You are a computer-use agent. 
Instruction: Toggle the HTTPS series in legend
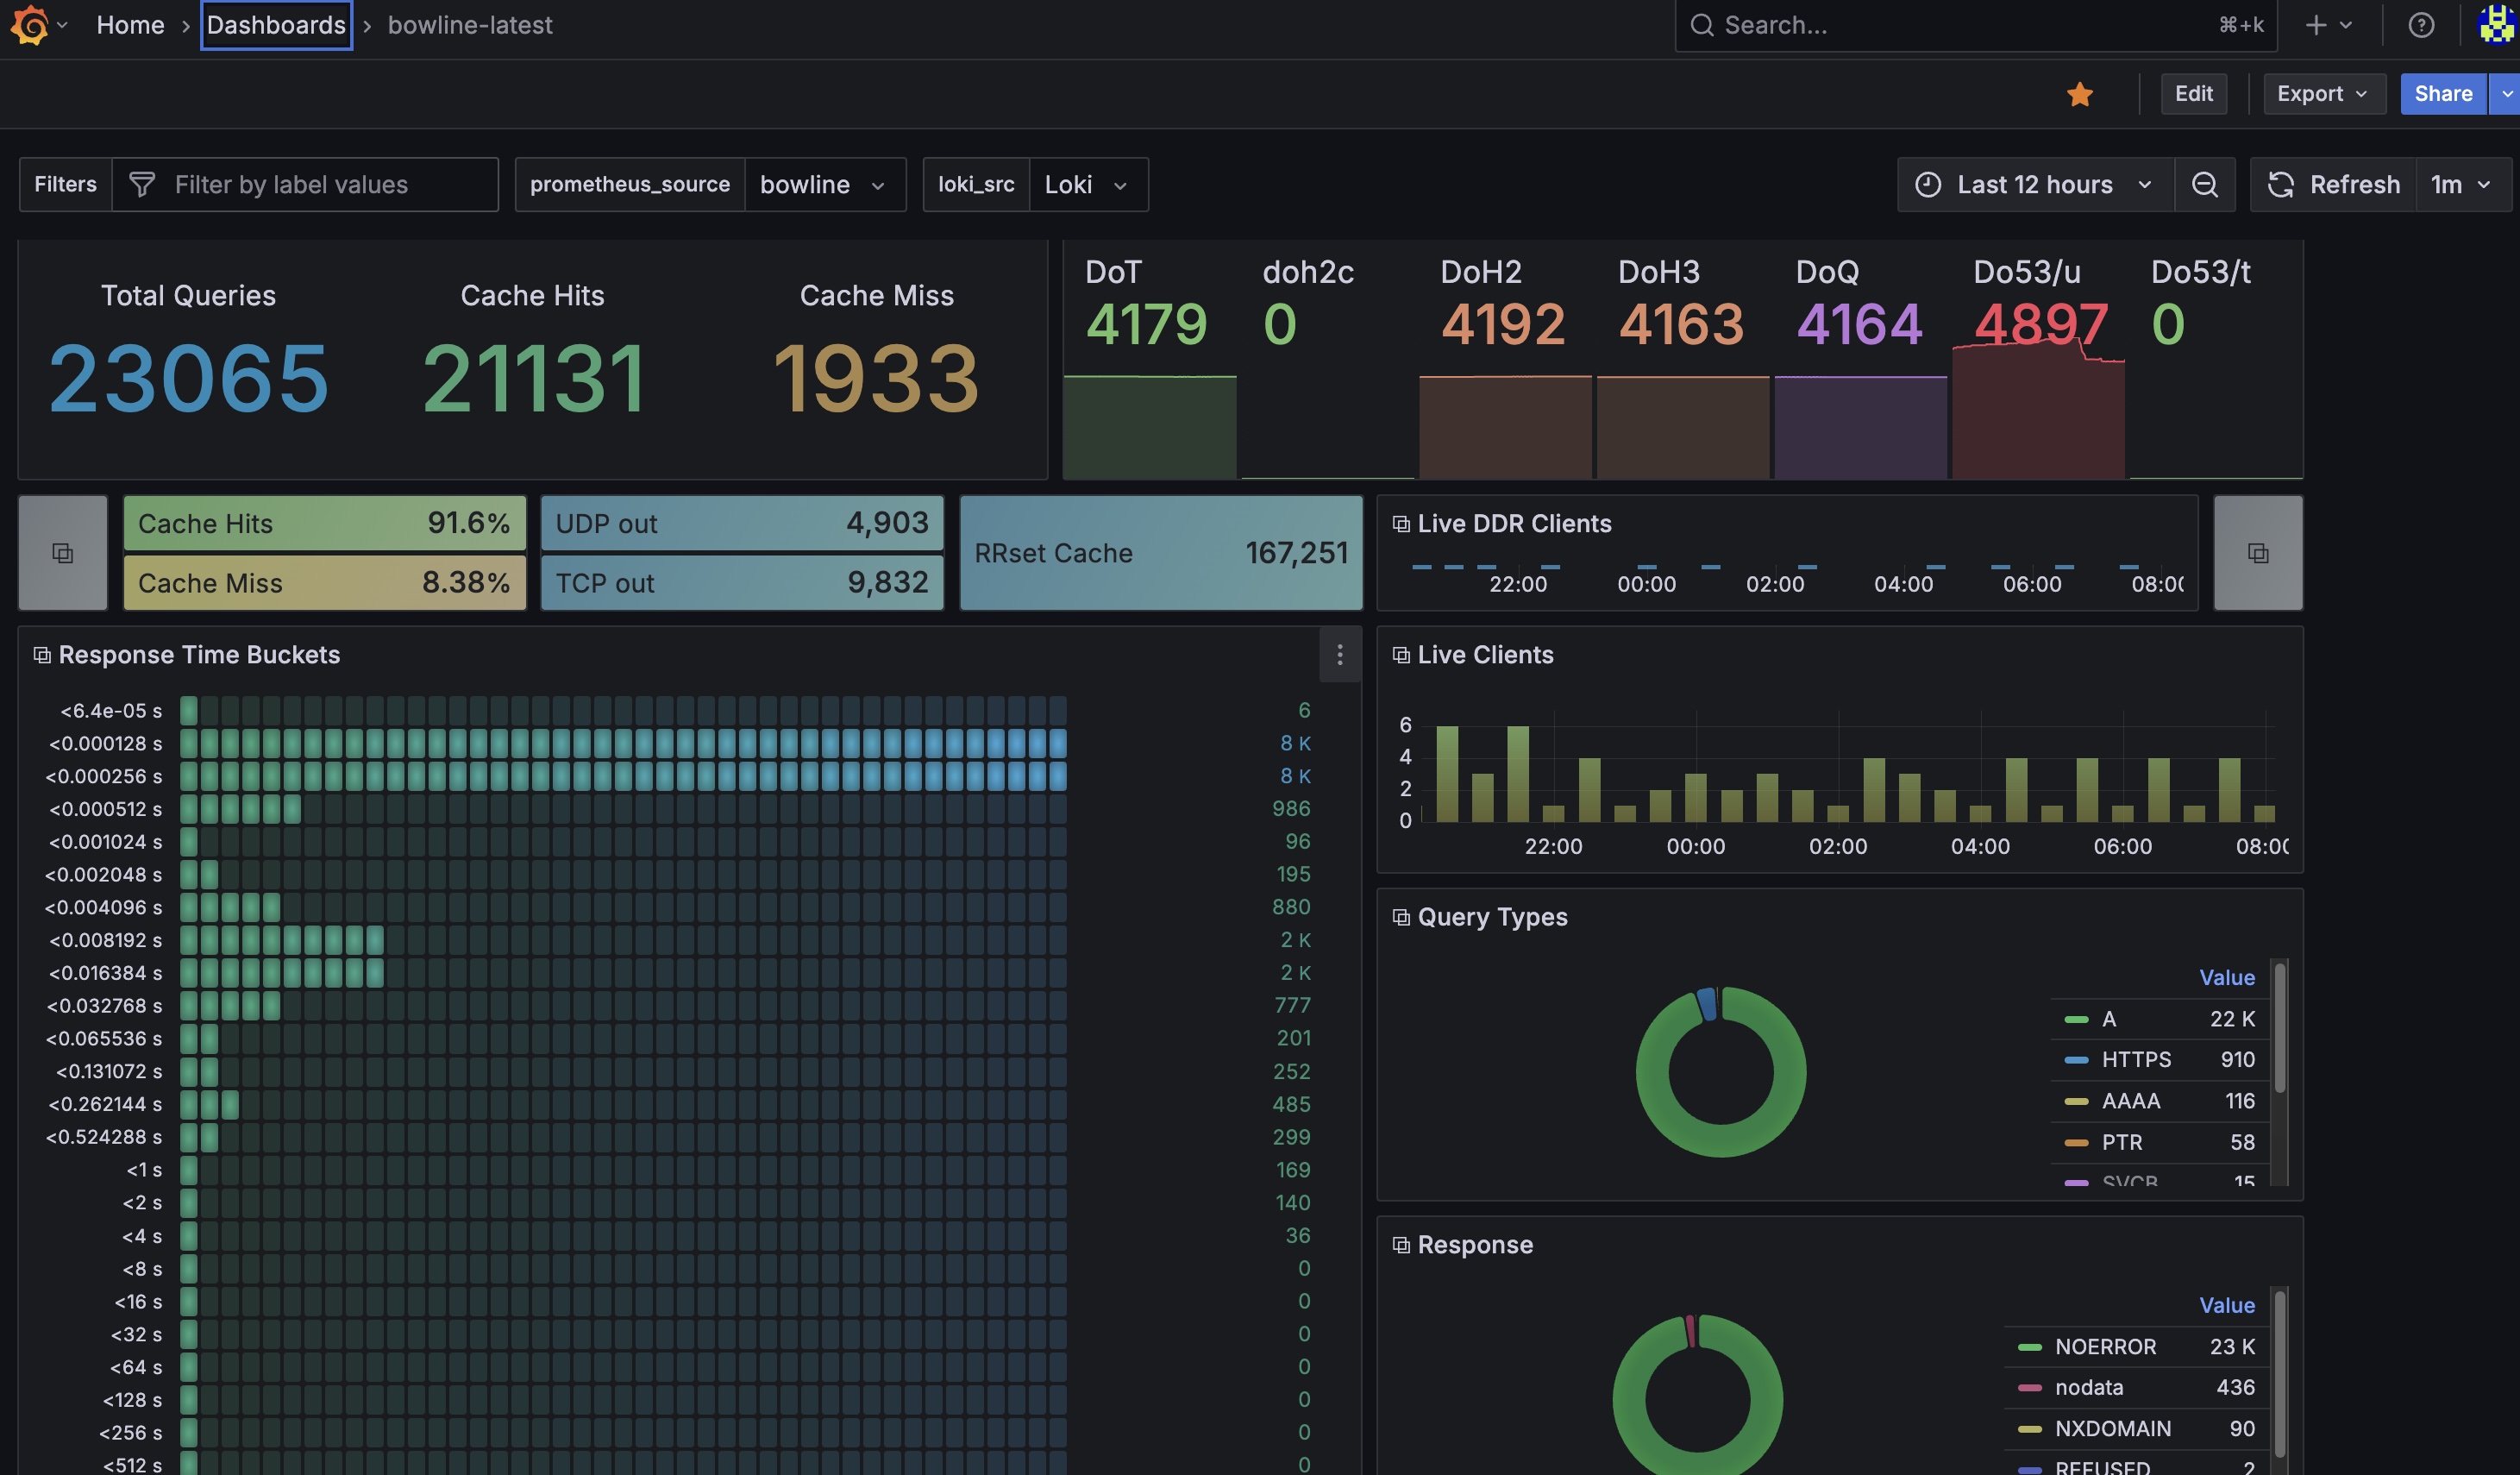pos(2136,1060)
